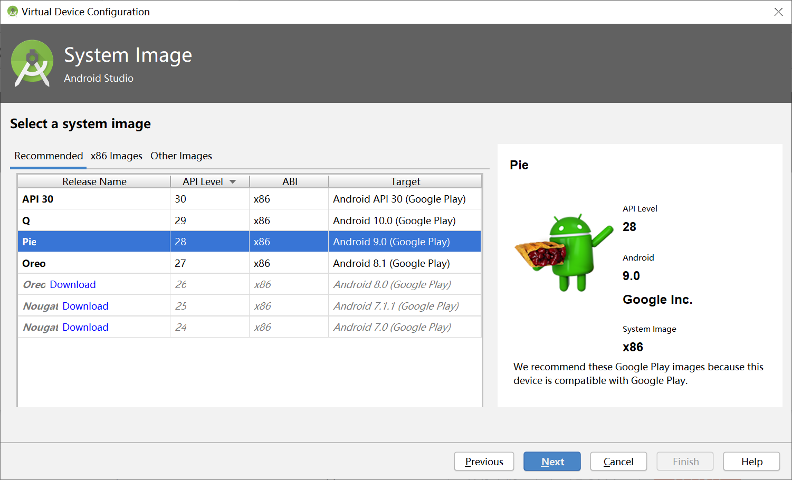Download the Nougat Android 7.0 image

pyautogui.click(x=85, y=327)
